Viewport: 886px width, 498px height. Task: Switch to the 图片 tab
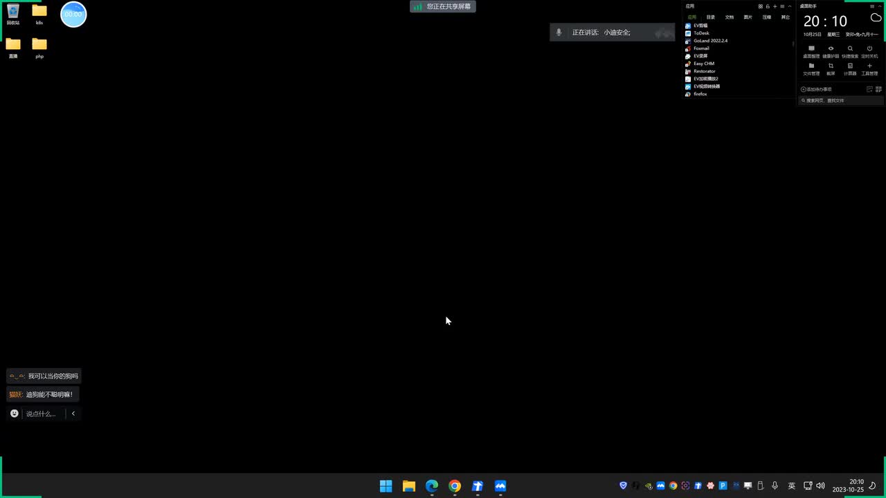[748, 17]
